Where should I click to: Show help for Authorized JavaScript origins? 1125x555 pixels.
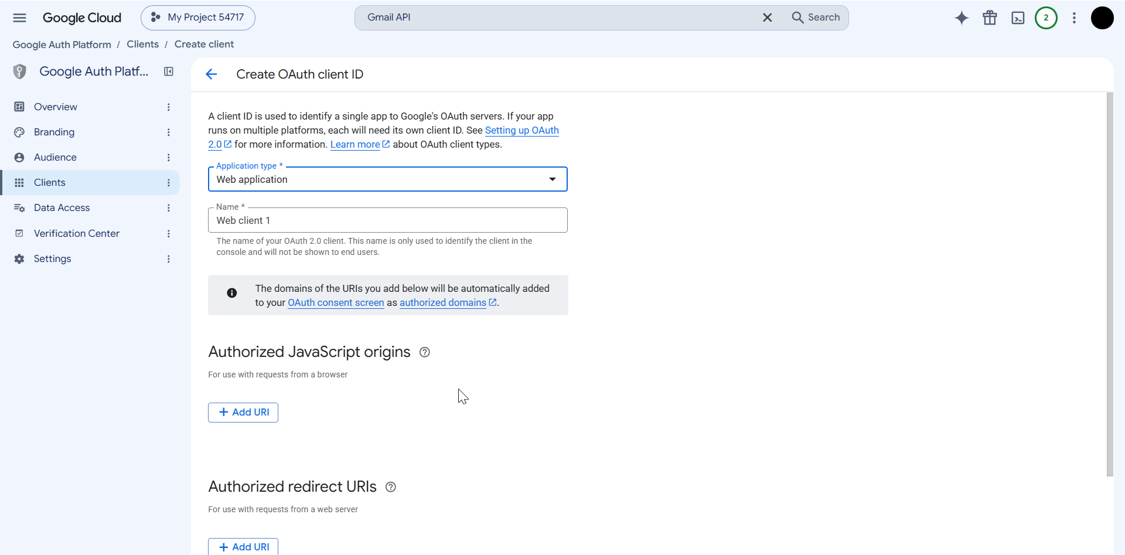pos(425,352)
